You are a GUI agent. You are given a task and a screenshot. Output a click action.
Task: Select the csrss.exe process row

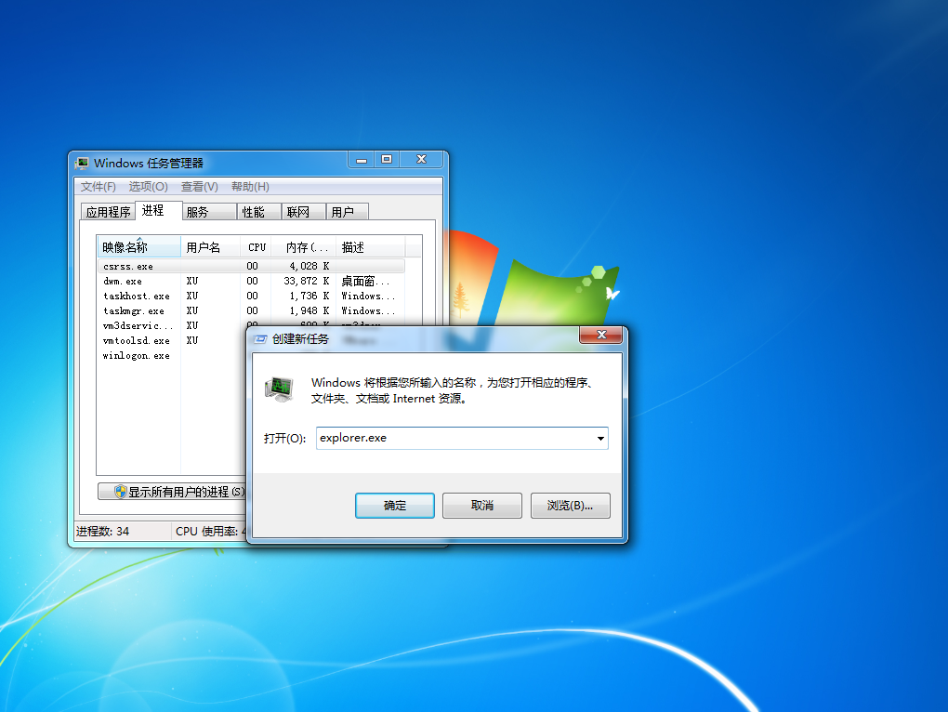pos(251,266)
